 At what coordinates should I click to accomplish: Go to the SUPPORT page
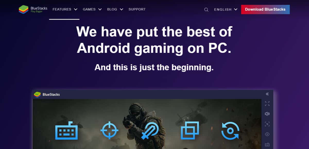[x=137, y=9]
